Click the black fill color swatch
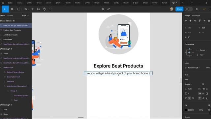 [x=186, y=110]
